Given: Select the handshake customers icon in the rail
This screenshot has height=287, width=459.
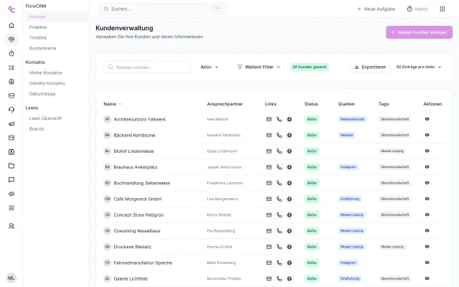Looking at the screenshot, I should pos(11,39).
